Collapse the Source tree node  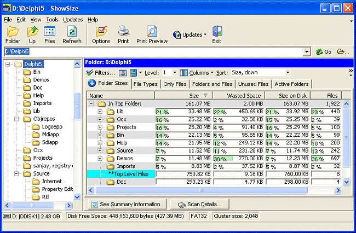tap(16, 173)
